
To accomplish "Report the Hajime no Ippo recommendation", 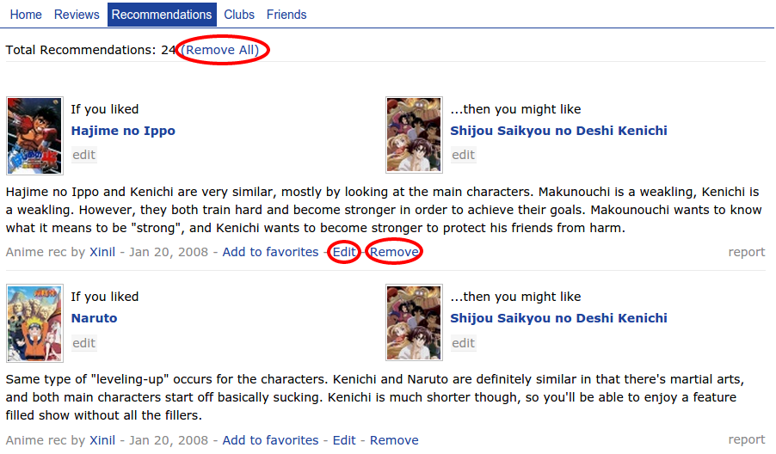I will (x=746, y=252).
